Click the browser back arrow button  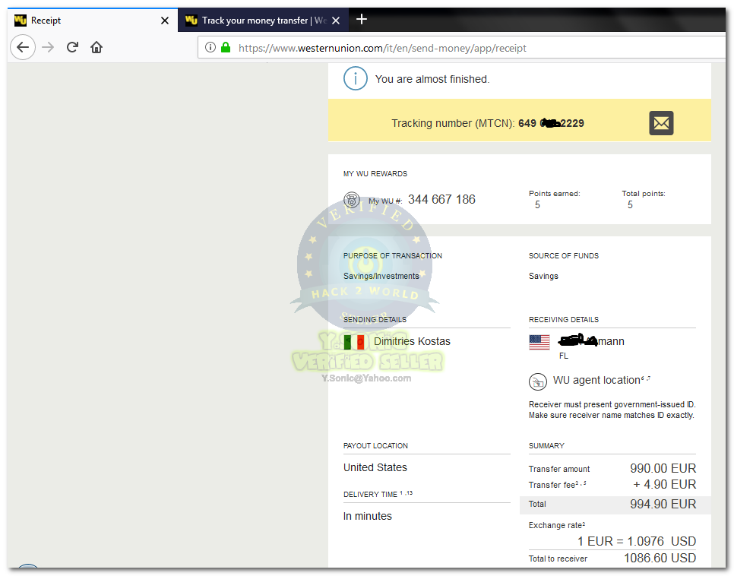coord(23,47)
